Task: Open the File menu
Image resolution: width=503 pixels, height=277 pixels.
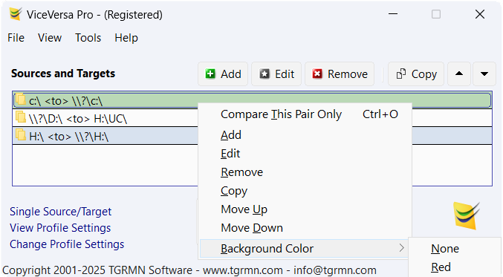Action: click(16, 38)
